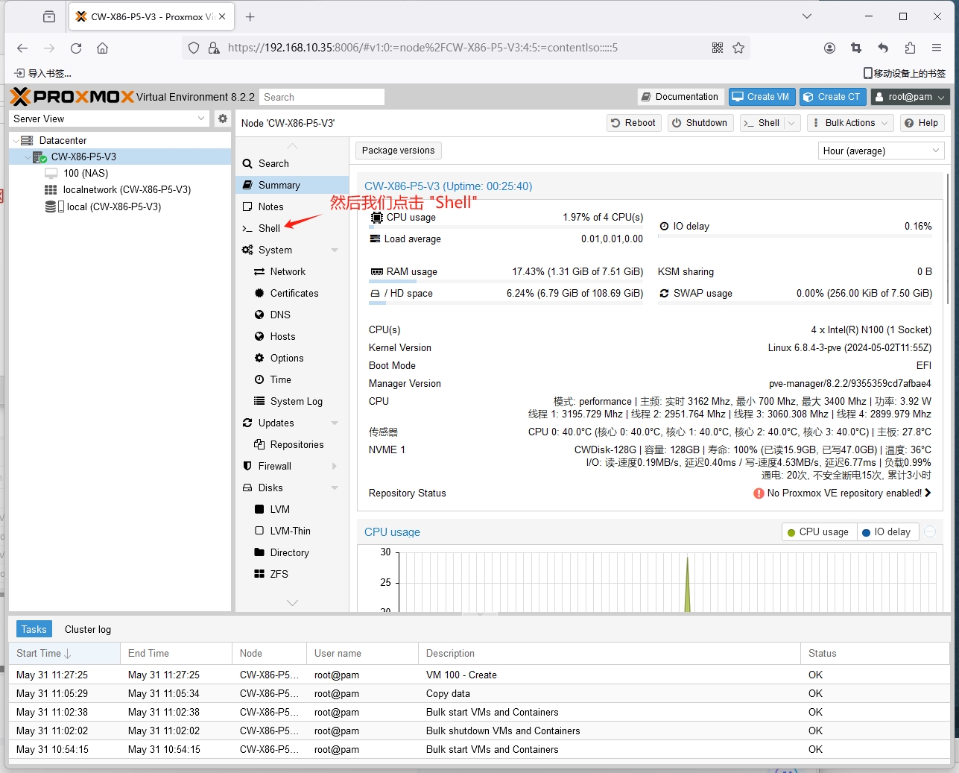Open the tree settings gear icon
The image size is (959, 773).
pos(222,119)
